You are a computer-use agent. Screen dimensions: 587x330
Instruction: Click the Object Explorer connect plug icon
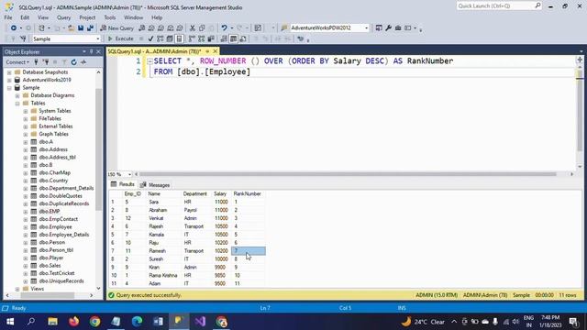(x=36, y=62)
